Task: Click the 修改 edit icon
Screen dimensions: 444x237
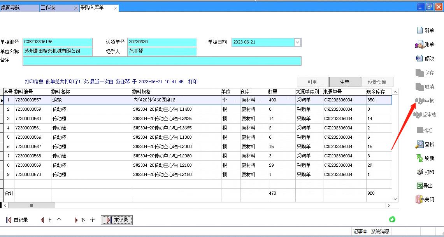Action: (419, 58)
